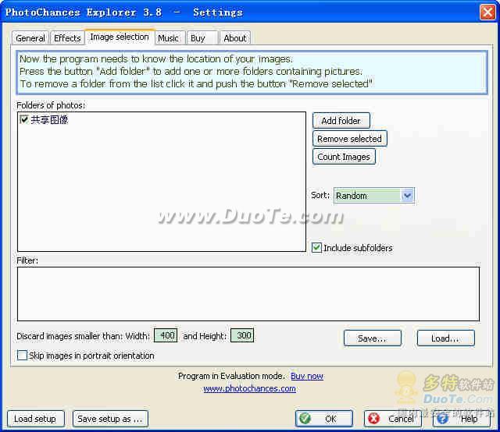Click the Add folder button

click(x=341, y=121)
